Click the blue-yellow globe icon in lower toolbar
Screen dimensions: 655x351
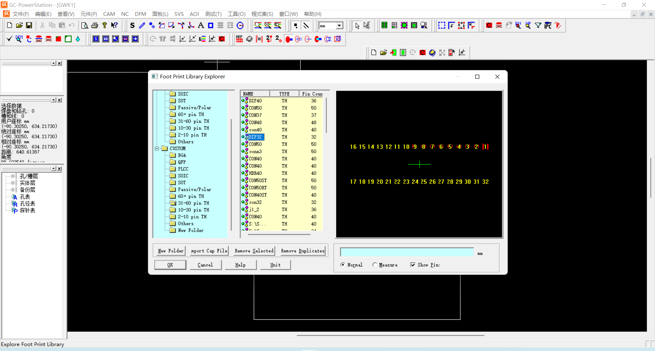click(x=432, y=52)
